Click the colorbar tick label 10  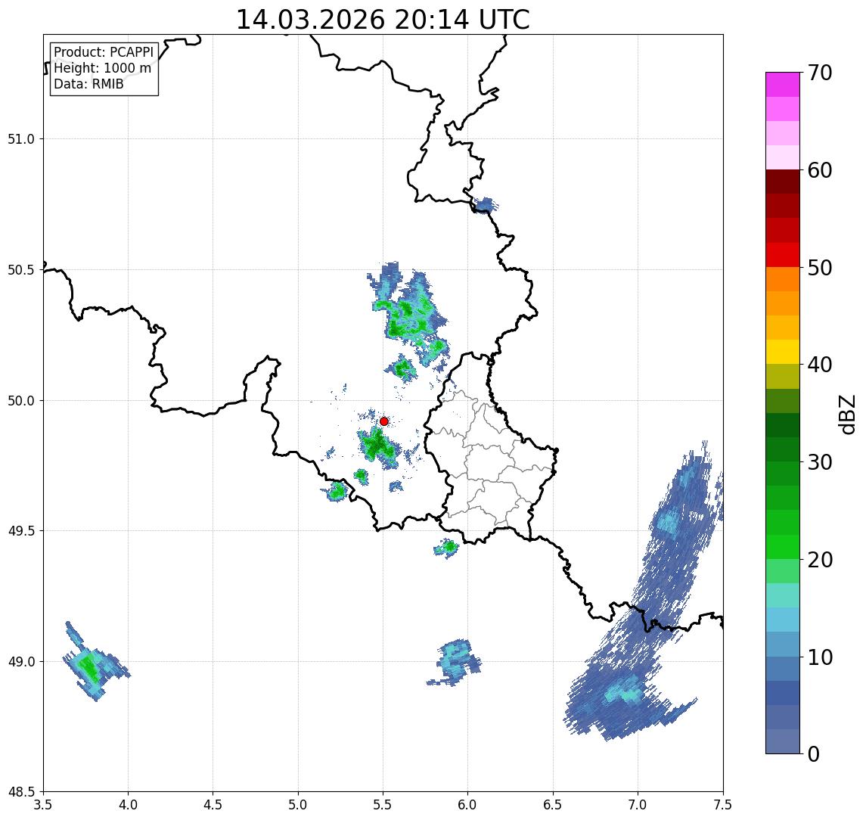coord(820,657)
